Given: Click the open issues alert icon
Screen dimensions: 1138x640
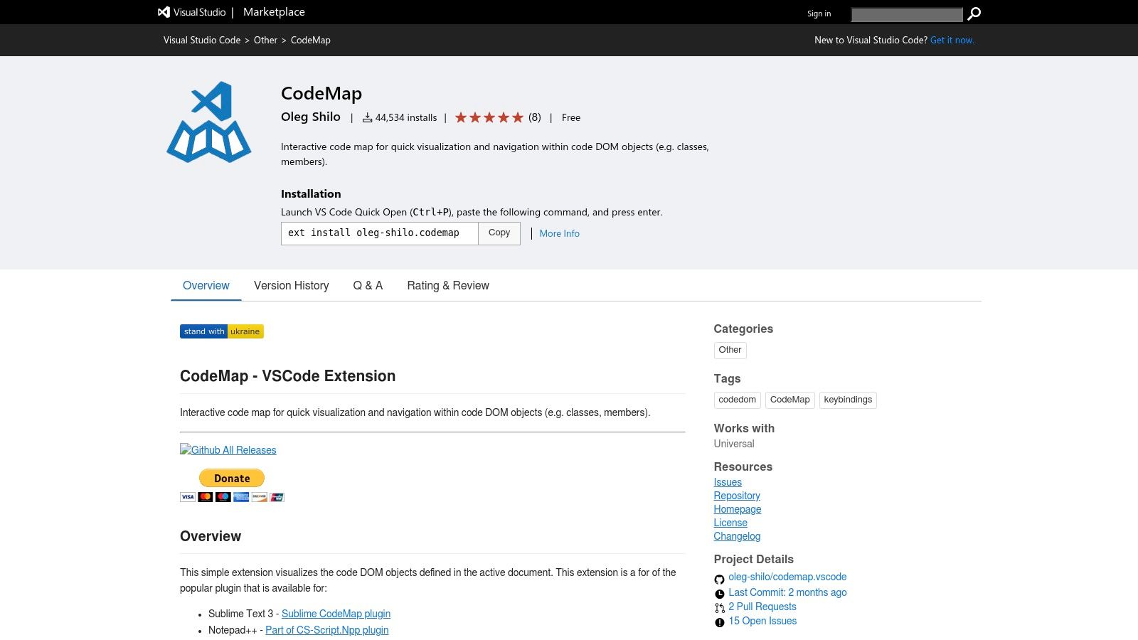Looking at the screenshot, I should pyautogui.click(x=719, y=622).
